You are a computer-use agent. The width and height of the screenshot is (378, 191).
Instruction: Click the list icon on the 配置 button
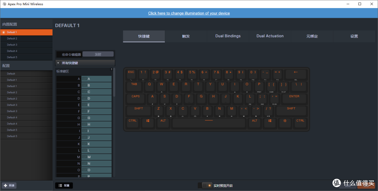pyautogui.click(x=60, y=185)
